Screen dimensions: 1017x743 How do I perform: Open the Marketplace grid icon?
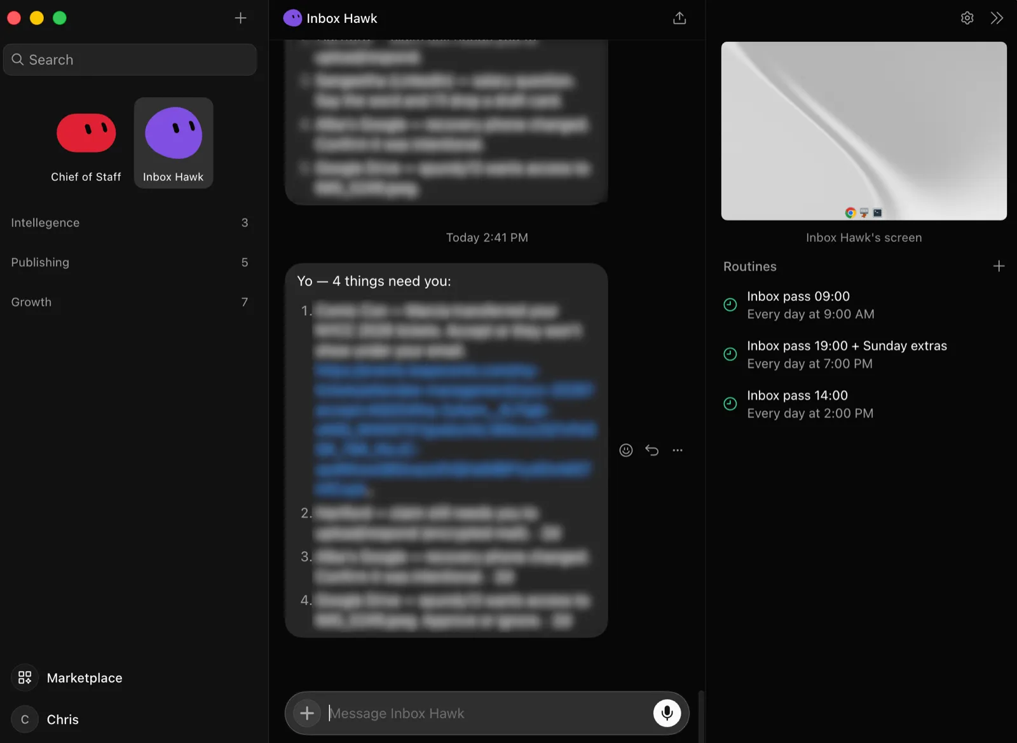(25, 678)
